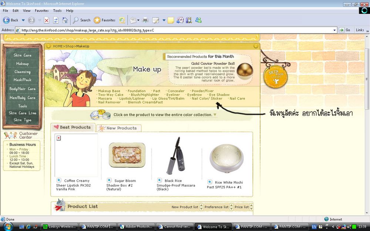Screen dimensions: 370x231
Task: Open the Foundation category link
Action: 137,91
